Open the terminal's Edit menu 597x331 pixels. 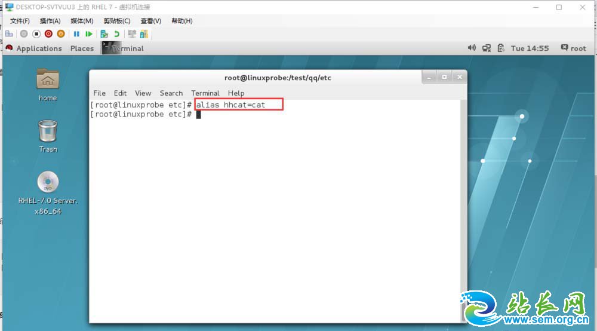tap(120, 93)
